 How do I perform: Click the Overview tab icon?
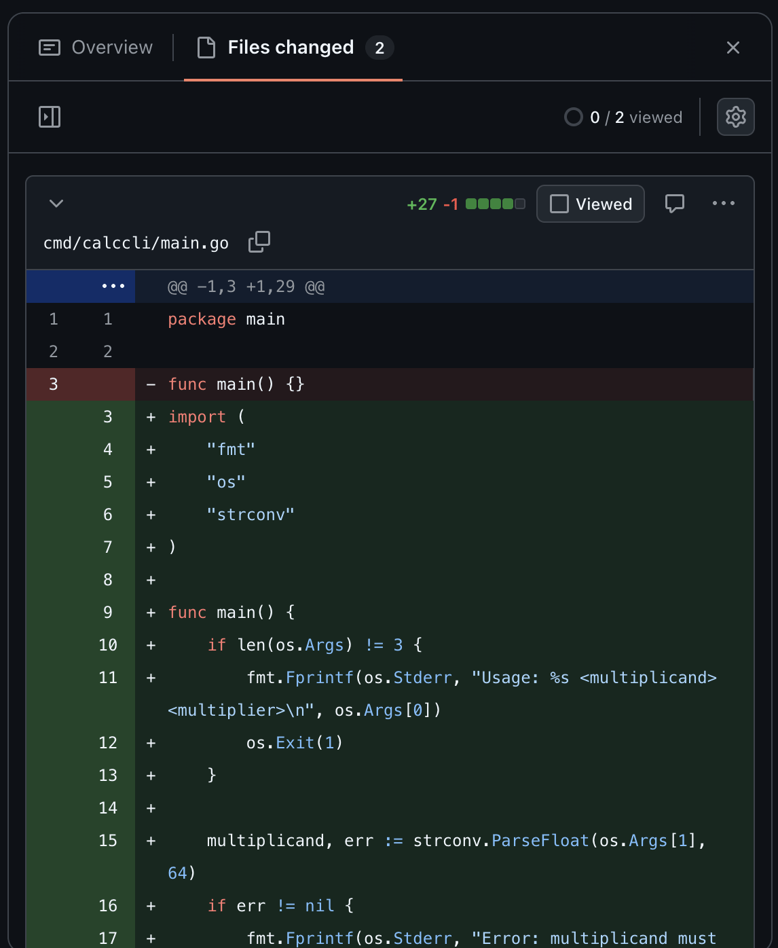pyautogui.click(x=50, y=48)
